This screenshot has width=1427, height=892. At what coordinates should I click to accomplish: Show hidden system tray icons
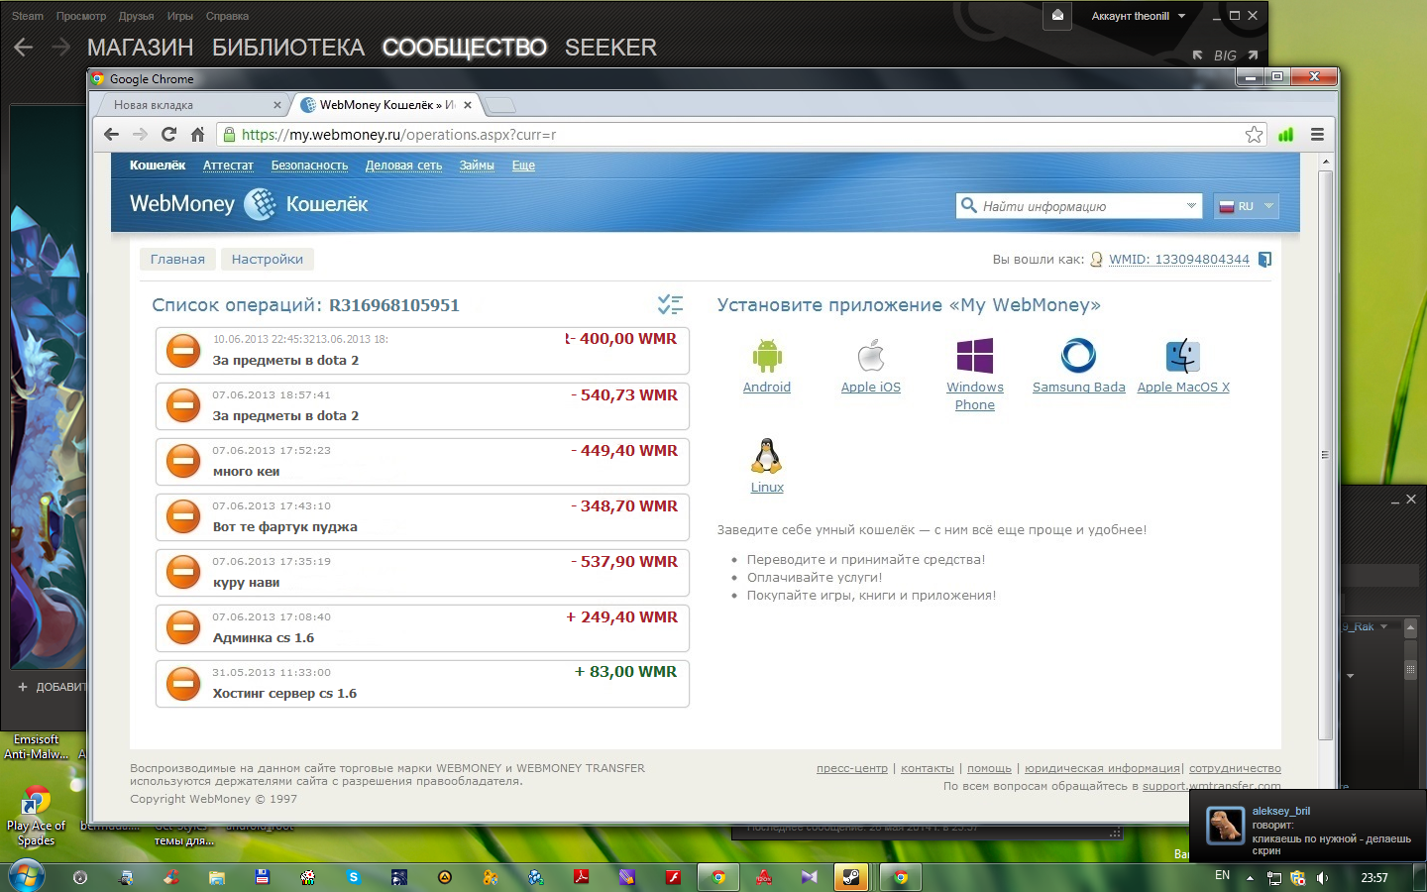(1250, 878)
